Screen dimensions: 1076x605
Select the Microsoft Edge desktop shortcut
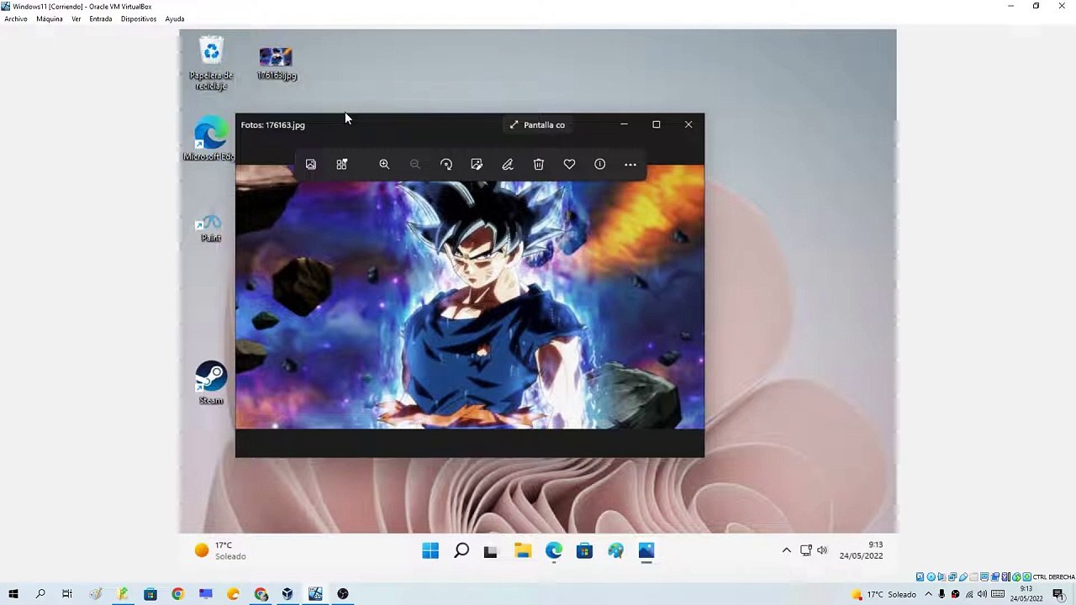209,139
